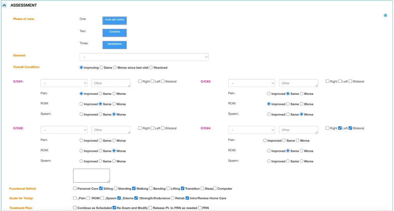Collapse the Assessment section chevron

[5, 5]
